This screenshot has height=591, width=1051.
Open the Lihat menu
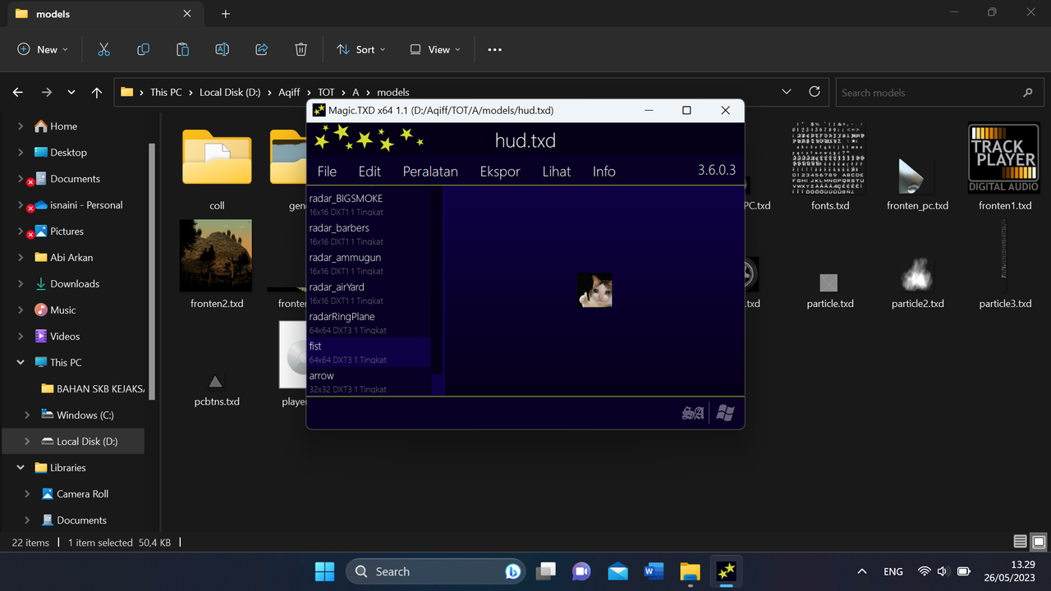[x=557, y=172]
